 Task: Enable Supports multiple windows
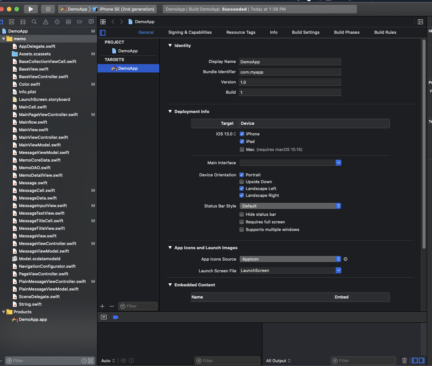(x=242, y=229)
